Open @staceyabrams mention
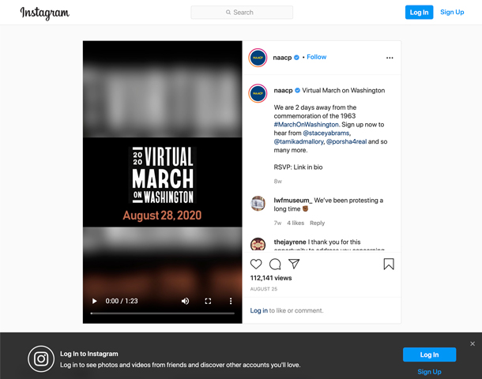The width and height of the screenshot is (482, 379). (326, 133)
